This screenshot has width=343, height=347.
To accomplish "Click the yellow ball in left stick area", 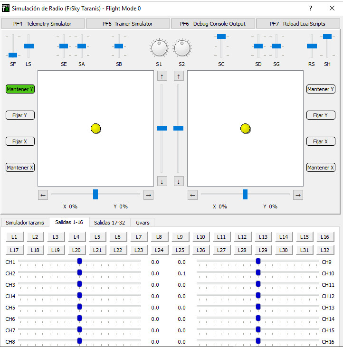I will (x=96, y=128).
